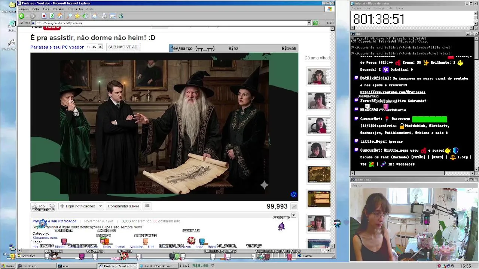Print the page using the printer icon
This screenshot has width=479, height=269.
point(104,16)
